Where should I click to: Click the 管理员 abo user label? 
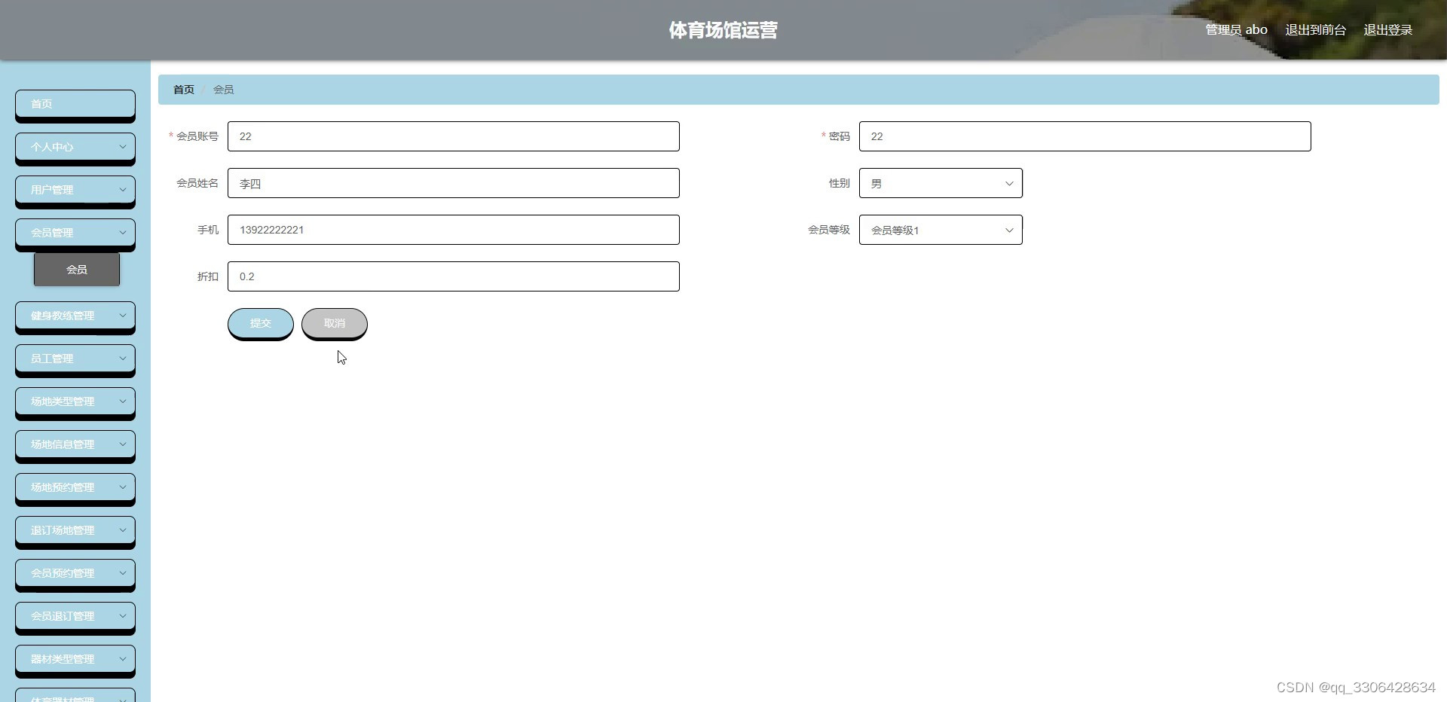click(1236, 30)
